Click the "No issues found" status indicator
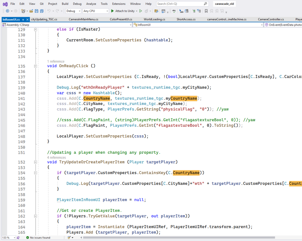This screenshot has width=302, height=241. tap(38, 237)
